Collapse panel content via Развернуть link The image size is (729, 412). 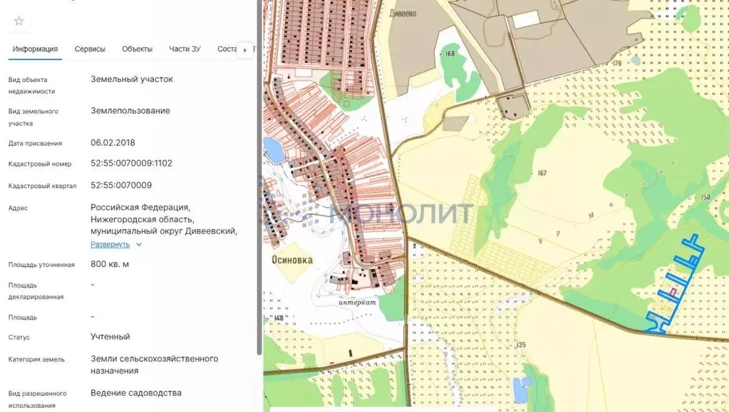pos(110,244)
